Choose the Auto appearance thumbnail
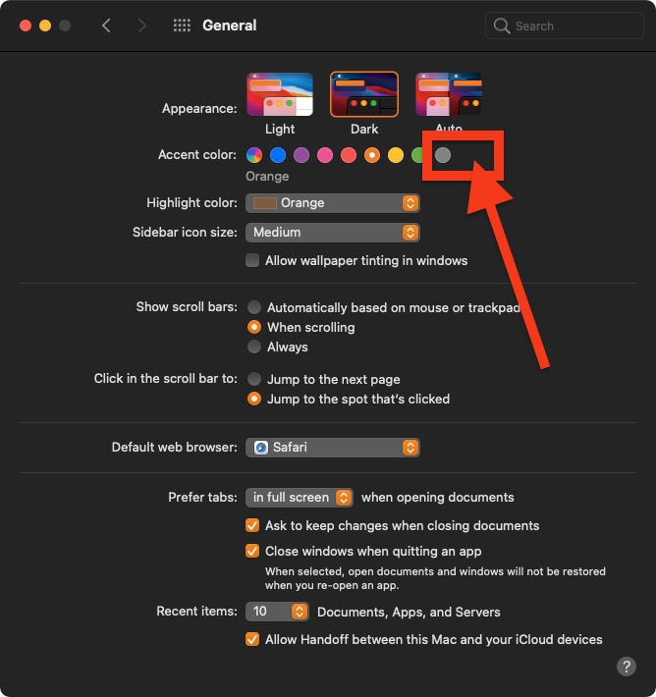The image size is (656, 697). [x=449, y=94]
